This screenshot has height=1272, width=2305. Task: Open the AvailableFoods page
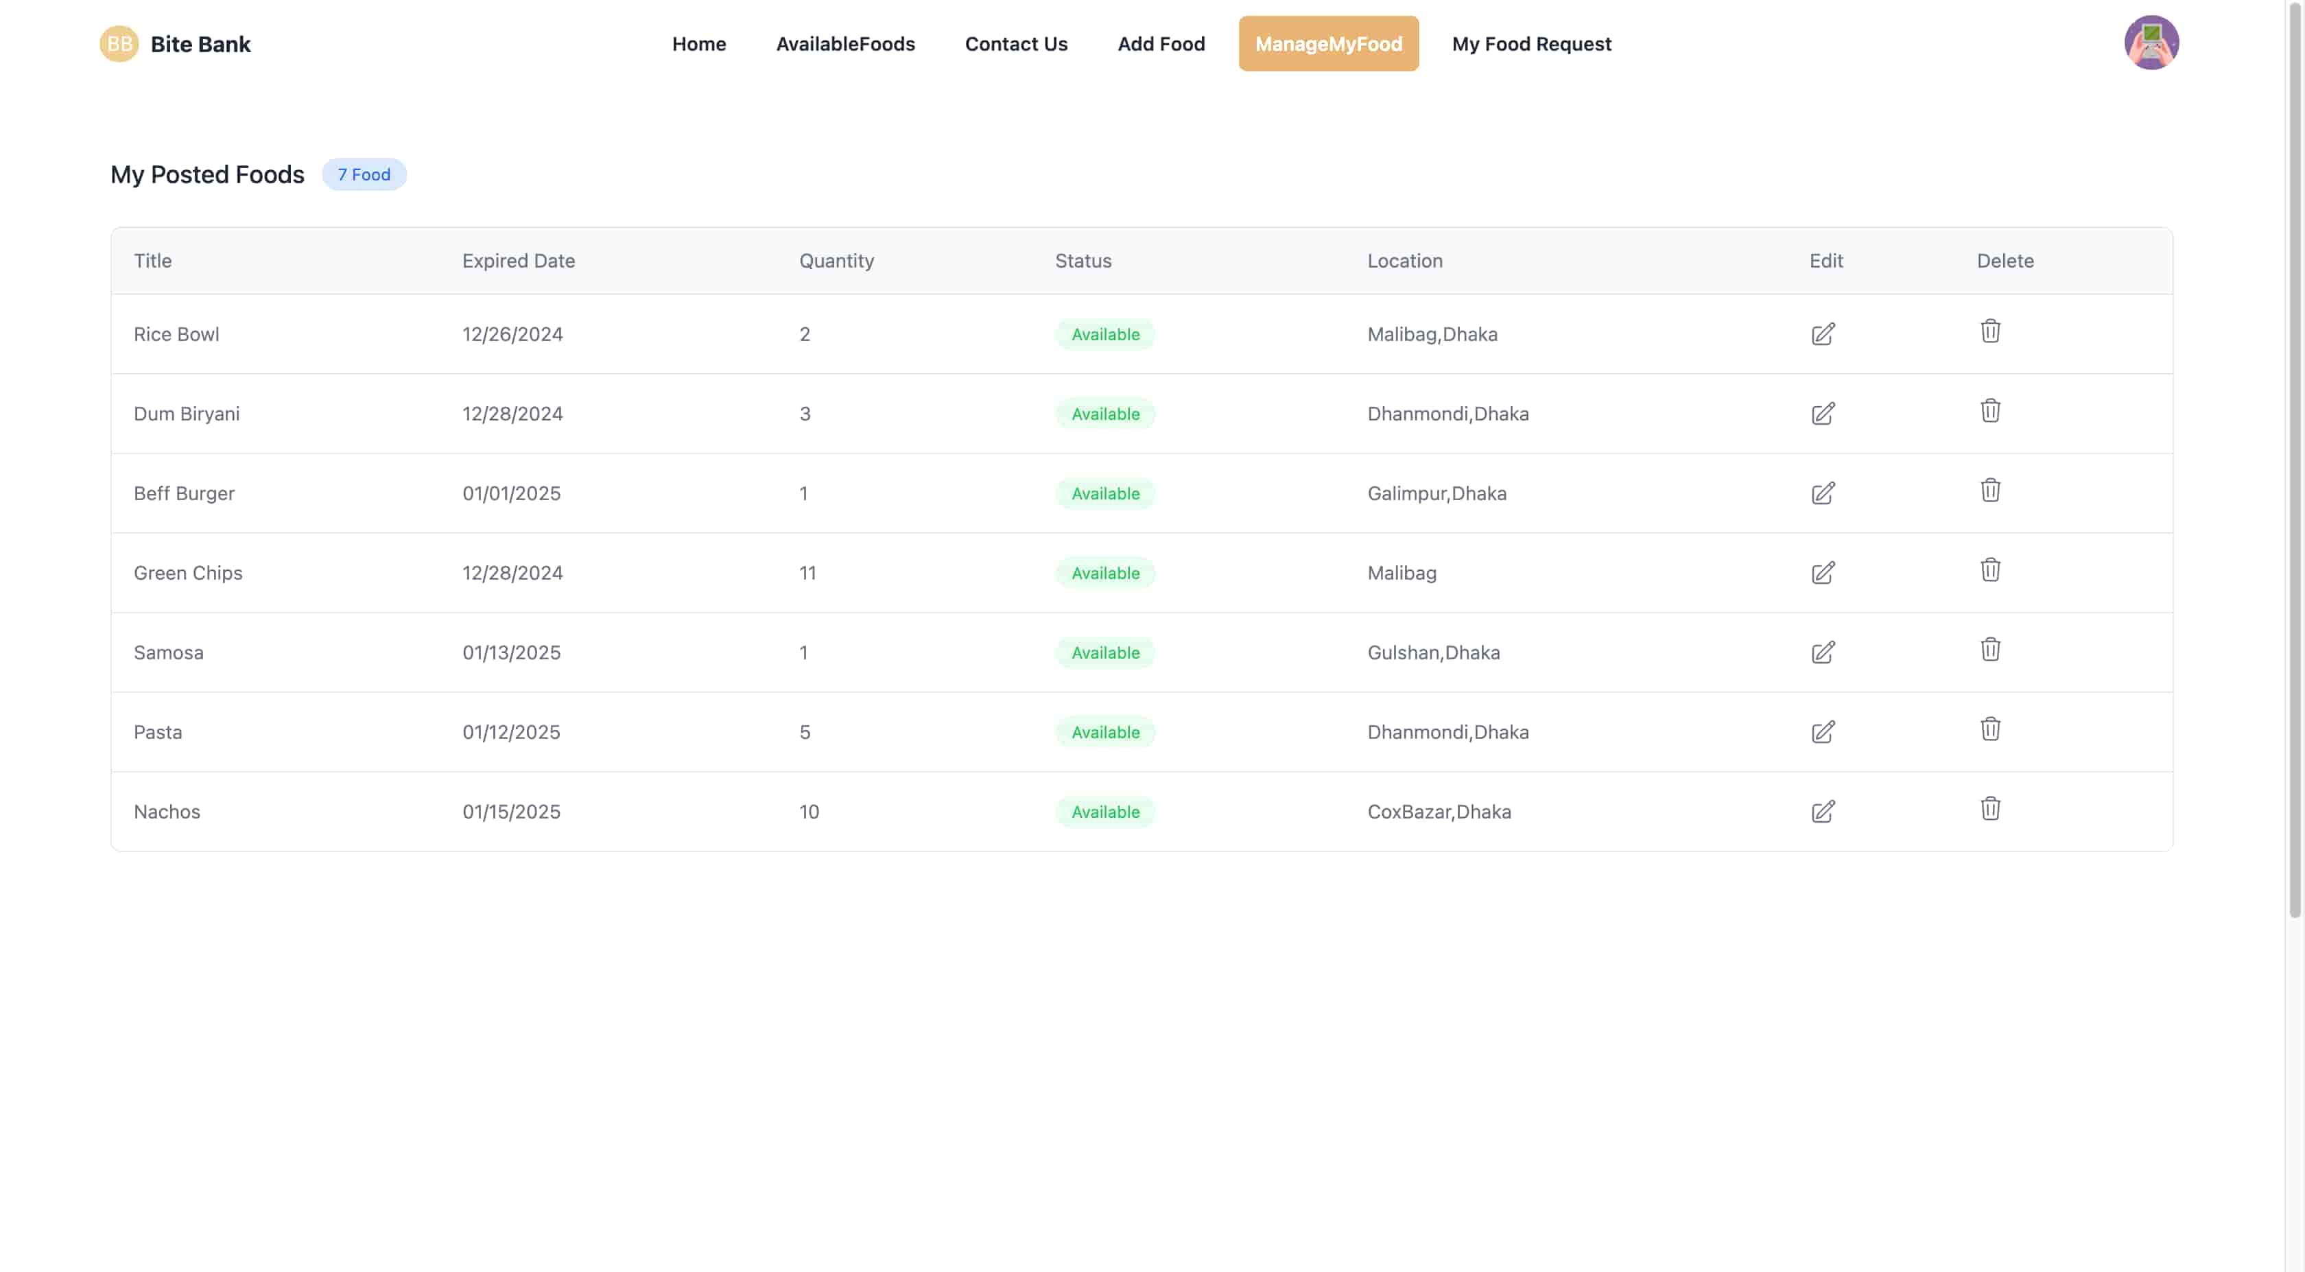tap(846, 44)
